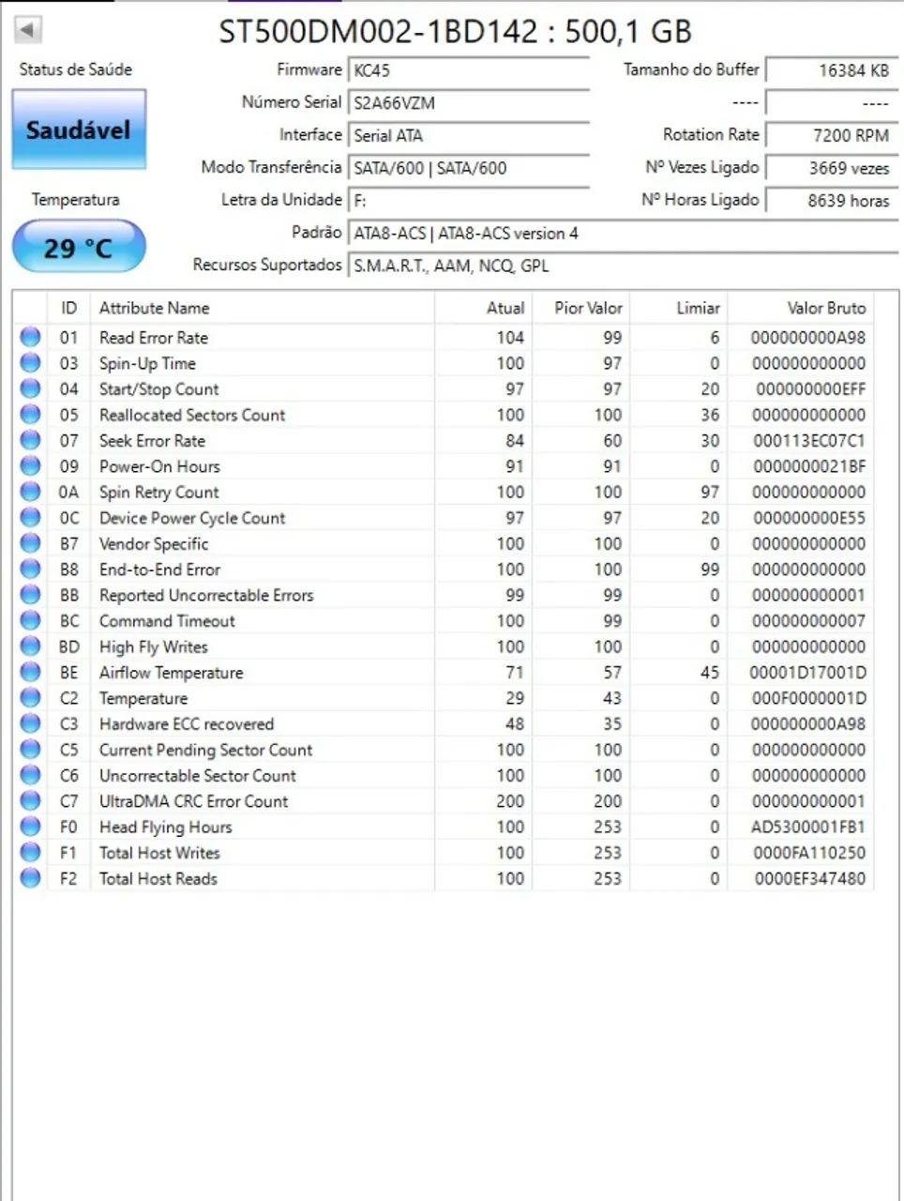Click the Interface field Serial ATA
This screenshot has width=904, height=1201.
click(x=469, y=135)
